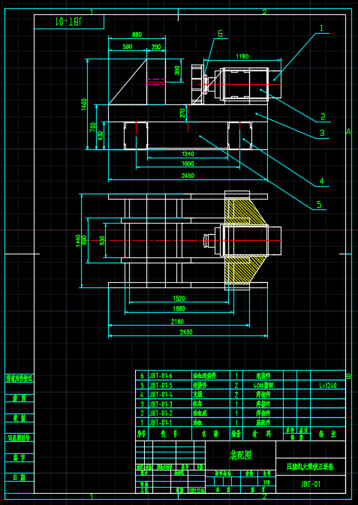The image size is (358, 505).
Task: Select the 270 dimension in the front view
Action: point(182,113)
